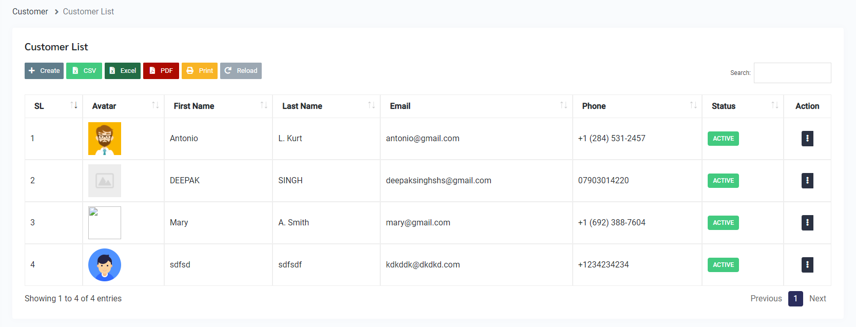Click the Create customer button
856x327 pixels.
point(44,71)
